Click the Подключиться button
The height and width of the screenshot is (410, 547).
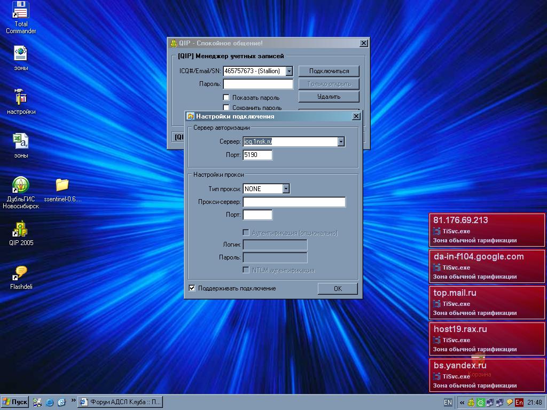[x=329, y=71]
